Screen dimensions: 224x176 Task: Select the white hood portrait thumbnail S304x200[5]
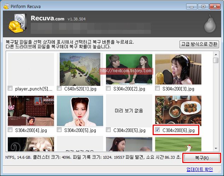(80, 111)
